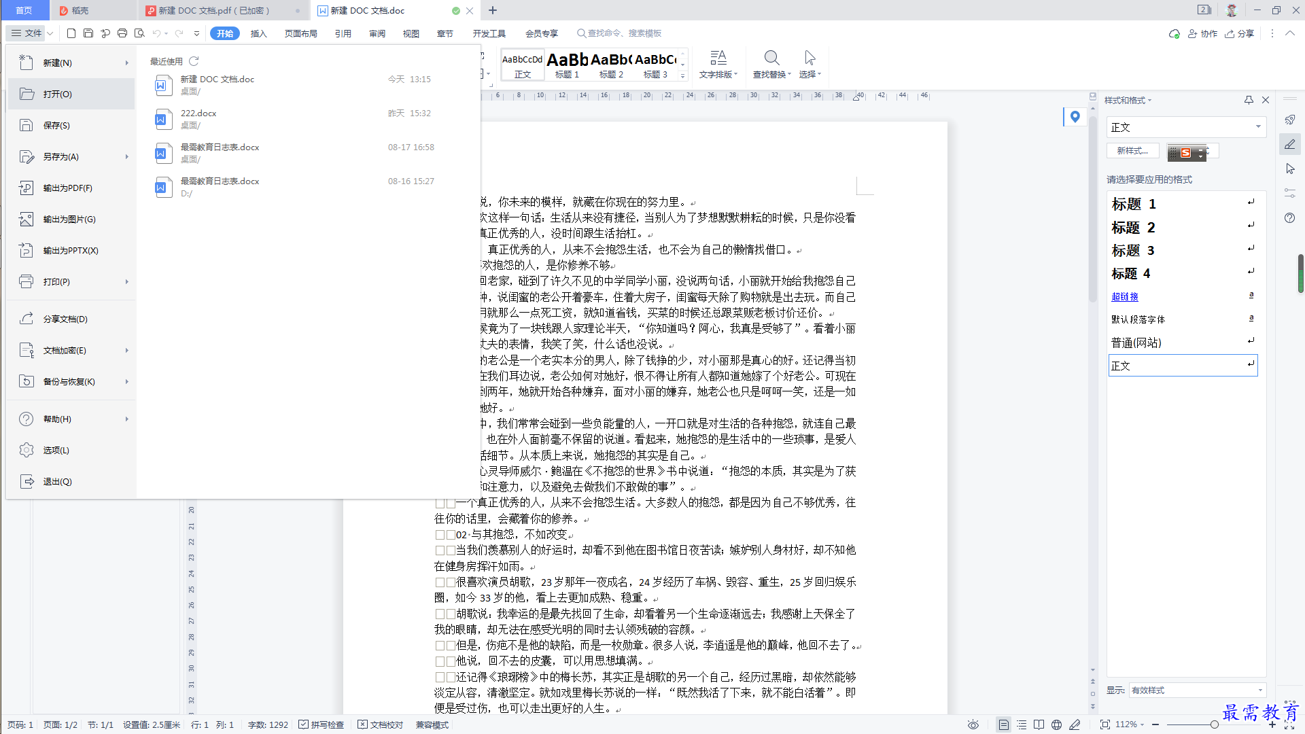
Task: Click the Print Preview icon in quick toolbar
Action: tap(139, 33)
